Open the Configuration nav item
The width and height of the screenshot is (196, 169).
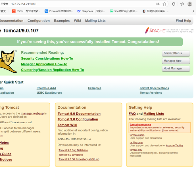pos(39,21)
